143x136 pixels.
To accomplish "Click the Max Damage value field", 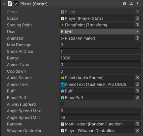I will click(x=100, y=45).
